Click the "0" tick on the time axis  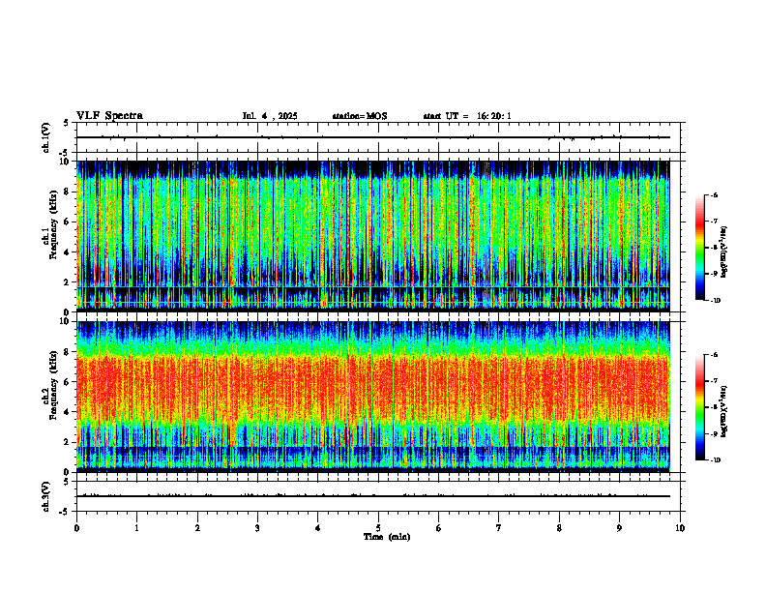coord(76,528)
